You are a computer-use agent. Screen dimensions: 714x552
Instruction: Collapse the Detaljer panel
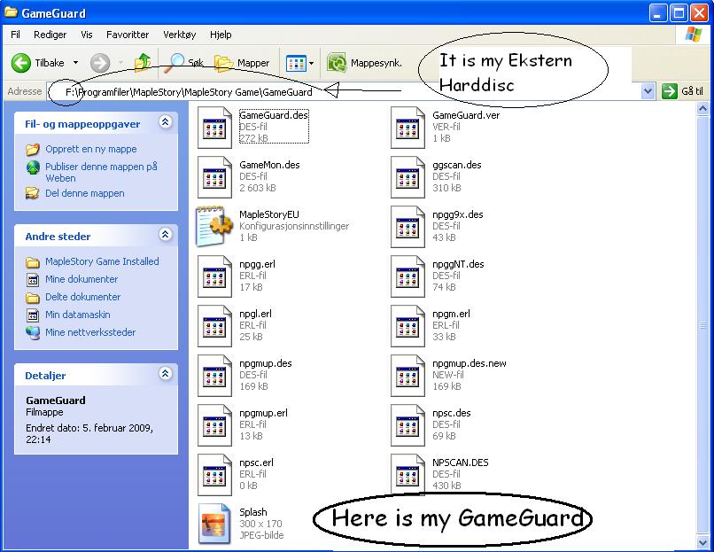[165, 374]
